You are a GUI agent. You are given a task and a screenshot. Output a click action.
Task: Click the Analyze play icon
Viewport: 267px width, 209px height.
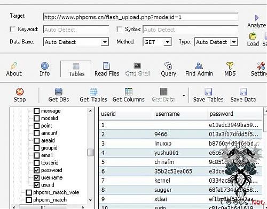click(257, 18)
